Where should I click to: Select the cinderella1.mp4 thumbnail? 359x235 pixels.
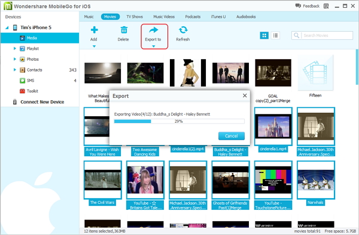[x=273, y=126]
